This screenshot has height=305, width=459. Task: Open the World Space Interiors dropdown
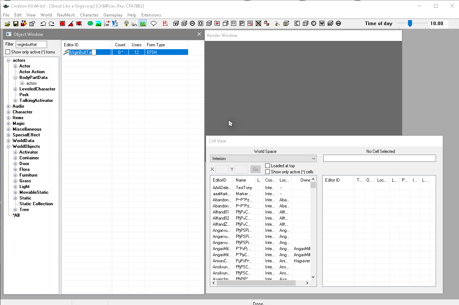click(x=263, y=158)
